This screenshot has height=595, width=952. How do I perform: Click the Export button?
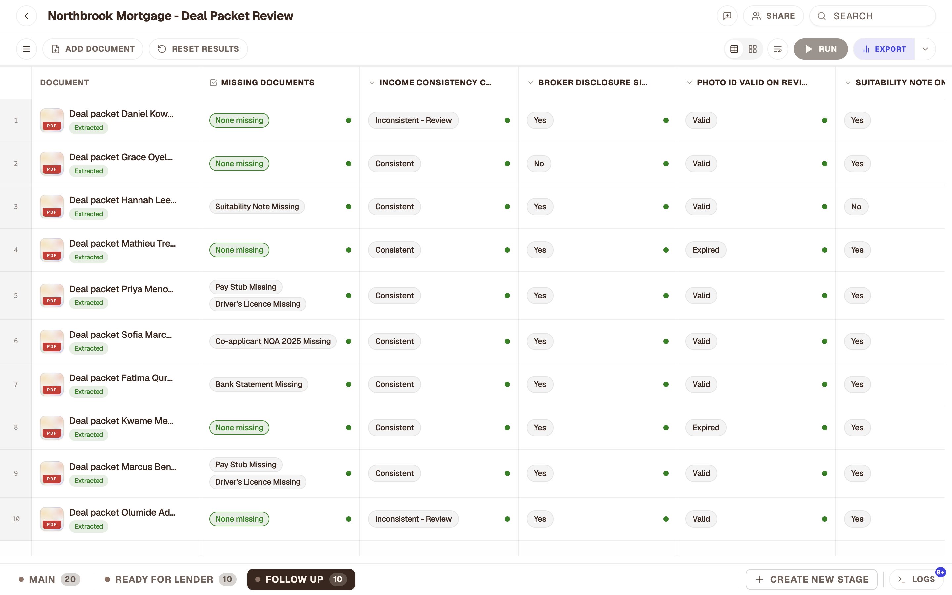[884, 49]
